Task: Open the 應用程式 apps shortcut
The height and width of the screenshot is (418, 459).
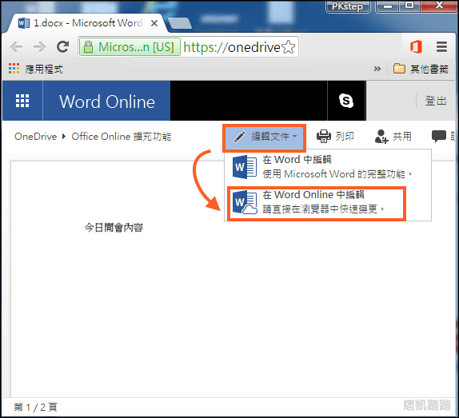Action: click(36, 69)
